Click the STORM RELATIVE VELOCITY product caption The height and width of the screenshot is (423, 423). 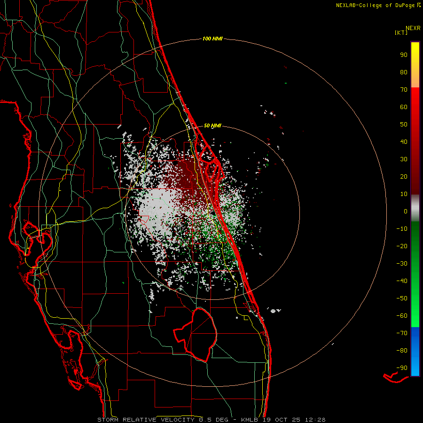coord(146,420)
